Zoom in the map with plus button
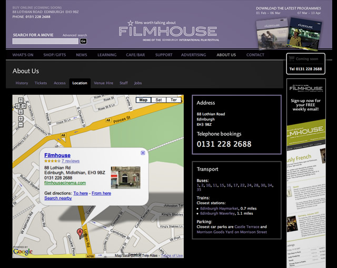The image size is (337, 268). [x=21, y=118]
